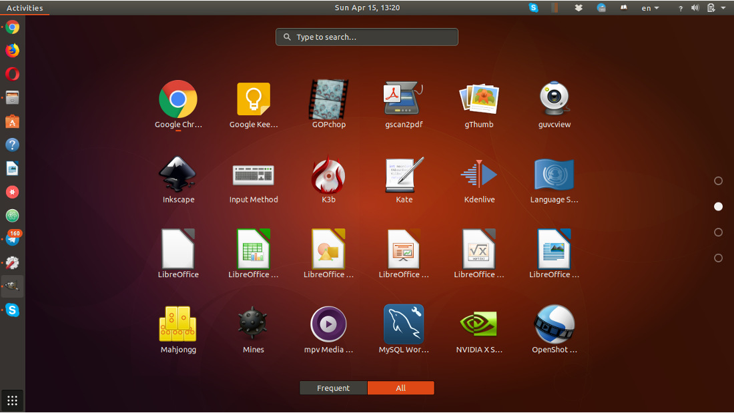Image resolution: width=734 pixels, height=413 pixels.
Task: Switch to Frequent apps tab
Action: point(333,388)
